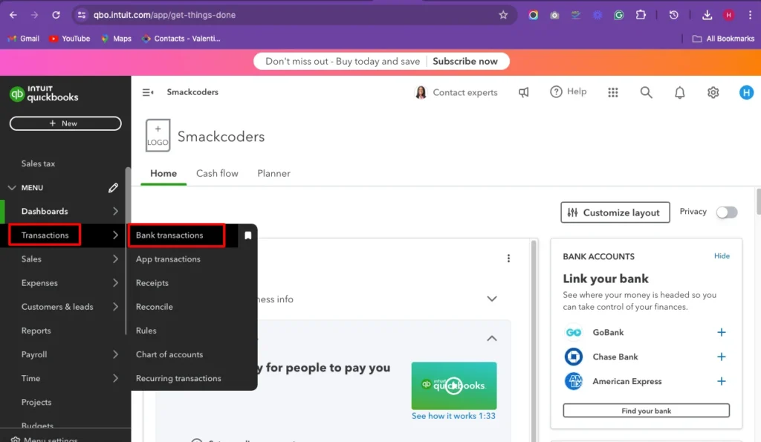761x442 pixels.
Task: Bookmark this page with the star icon
Action: coord(503,15)
